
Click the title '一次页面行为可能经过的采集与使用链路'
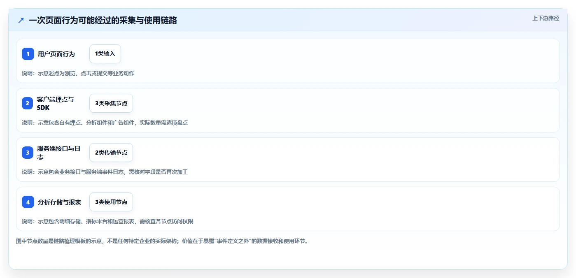103,20
